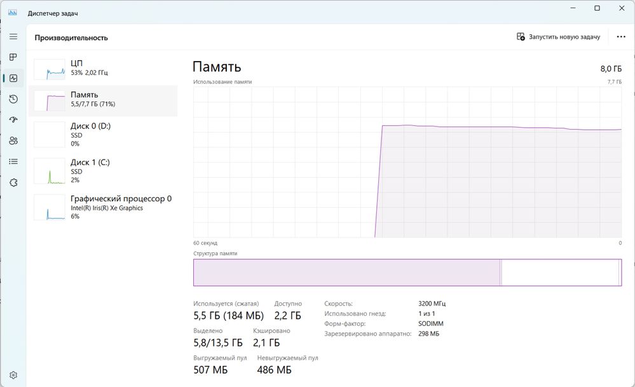Click the Диск 1 (C:) mini graph thumbnail
Image resolution: width=635 pixels, height=387 pixels.
coord(50,171)
